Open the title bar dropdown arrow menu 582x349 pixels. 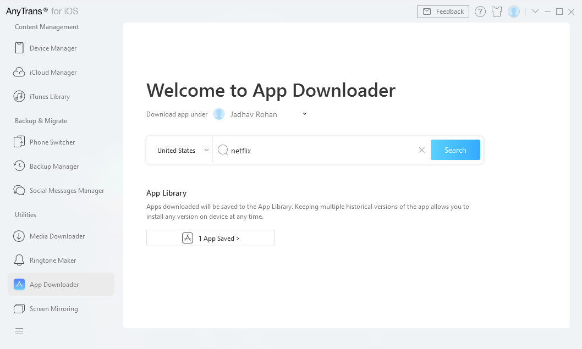click(x=535, y=12)
